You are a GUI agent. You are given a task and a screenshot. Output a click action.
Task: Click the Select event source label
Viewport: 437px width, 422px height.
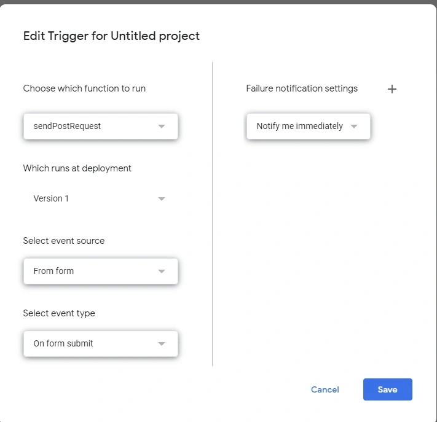(64, 241)
